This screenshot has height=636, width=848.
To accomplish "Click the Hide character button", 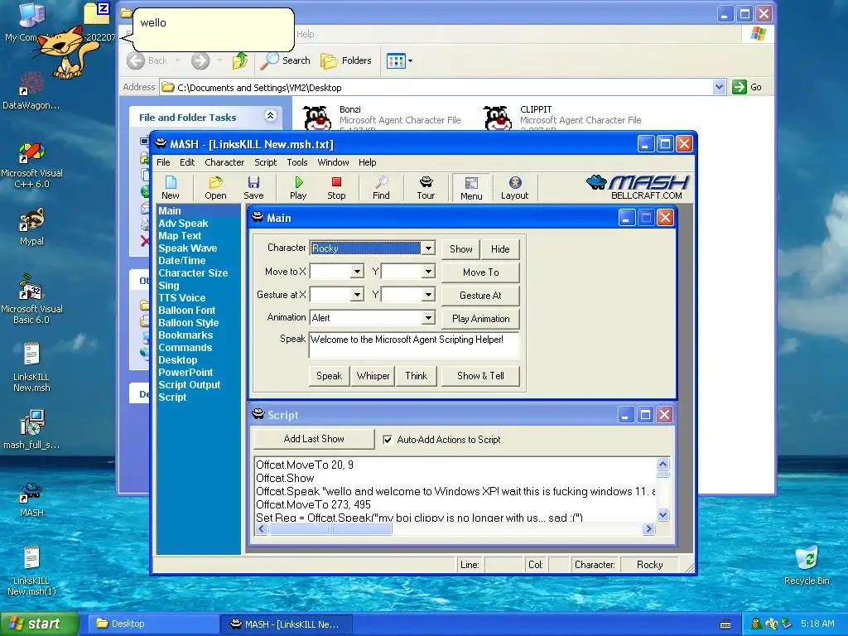I will (x=500, y=248).
